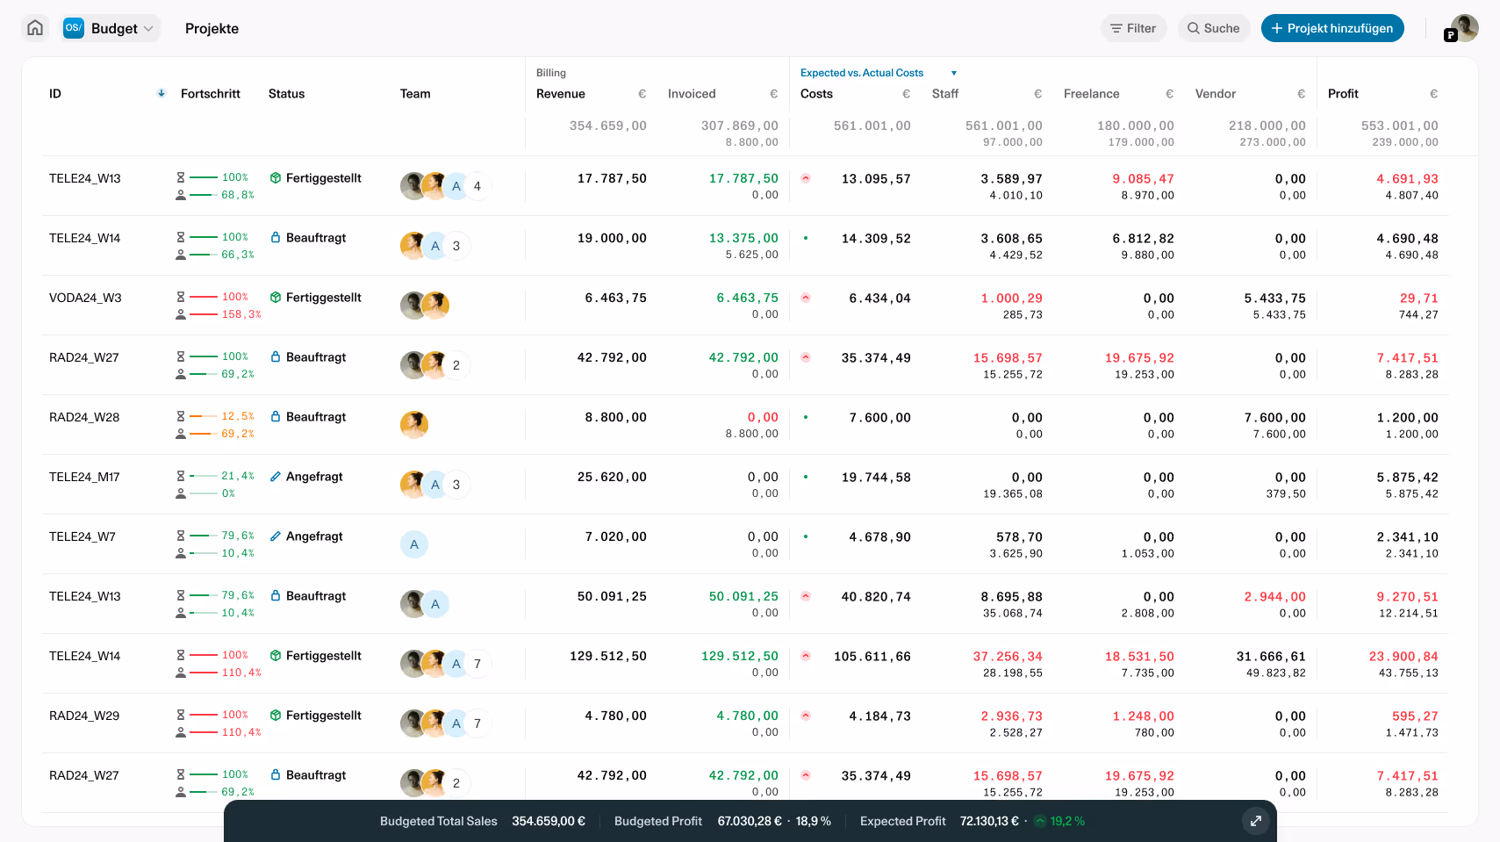Click cost warning icon in VODA24_W3 row

tap(806, 298)
